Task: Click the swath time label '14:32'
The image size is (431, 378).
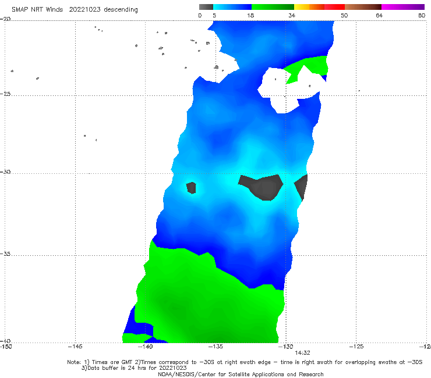Action: click(x=302, y=353)
